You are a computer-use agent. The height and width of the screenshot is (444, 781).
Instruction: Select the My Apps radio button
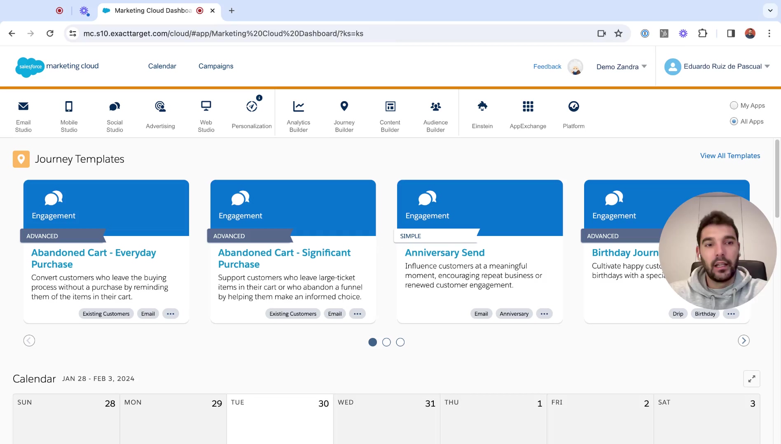pos(734,105)
